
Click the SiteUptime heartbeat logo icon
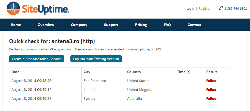pyautogui.click(x=13, y=9)
